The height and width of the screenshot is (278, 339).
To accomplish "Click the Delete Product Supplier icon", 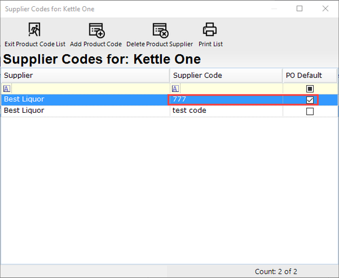I will pyautogui.click(x=160, y=30).
